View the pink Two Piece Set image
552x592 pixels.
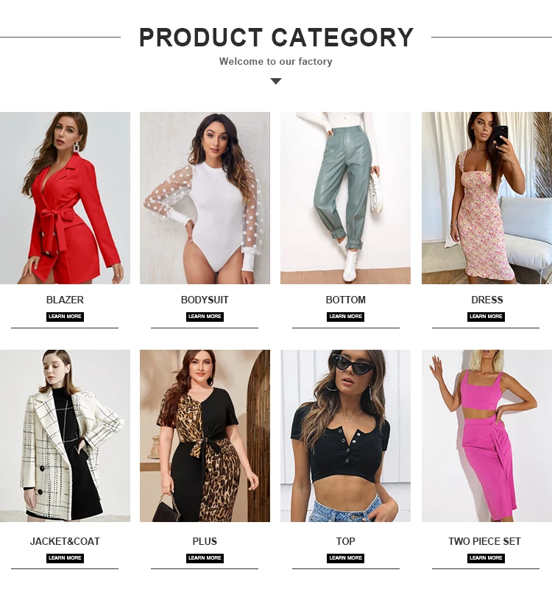click(486, 436)
